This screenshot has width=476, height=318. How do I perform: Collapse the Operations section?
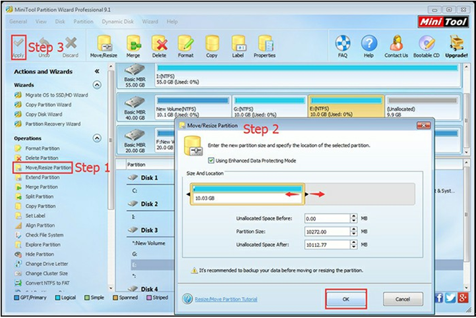(97, 138)
